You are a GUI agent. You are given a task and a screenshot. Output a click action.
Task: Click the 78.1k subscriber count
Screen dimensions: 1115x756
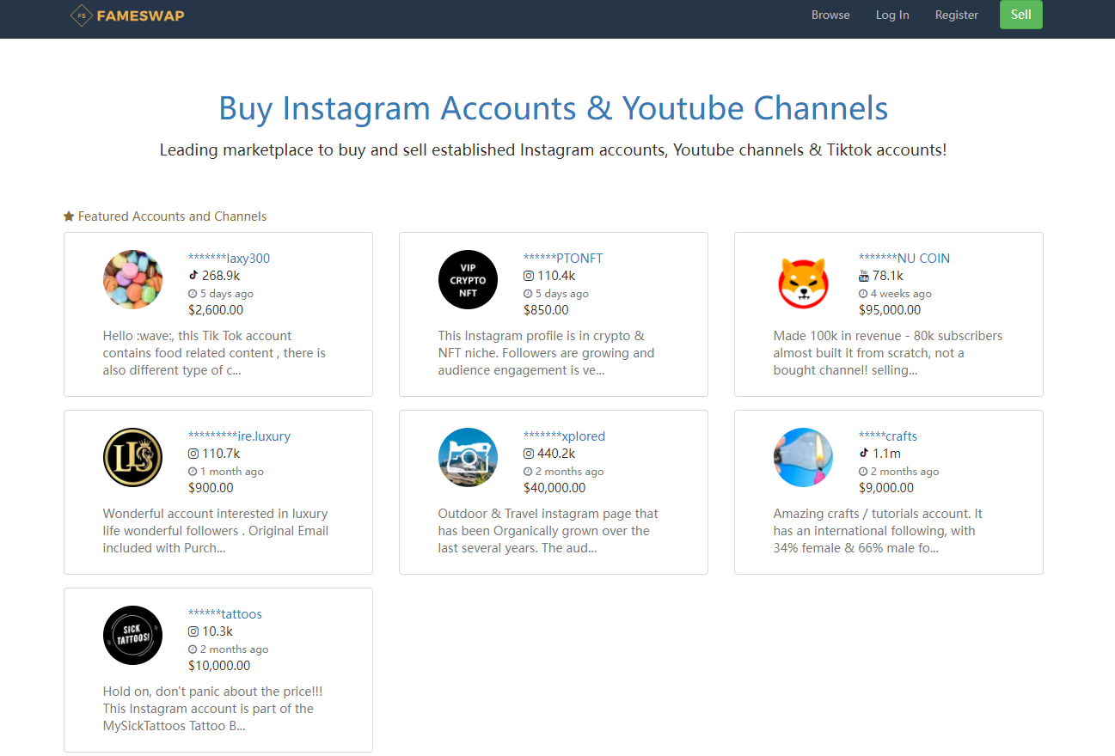888,276
